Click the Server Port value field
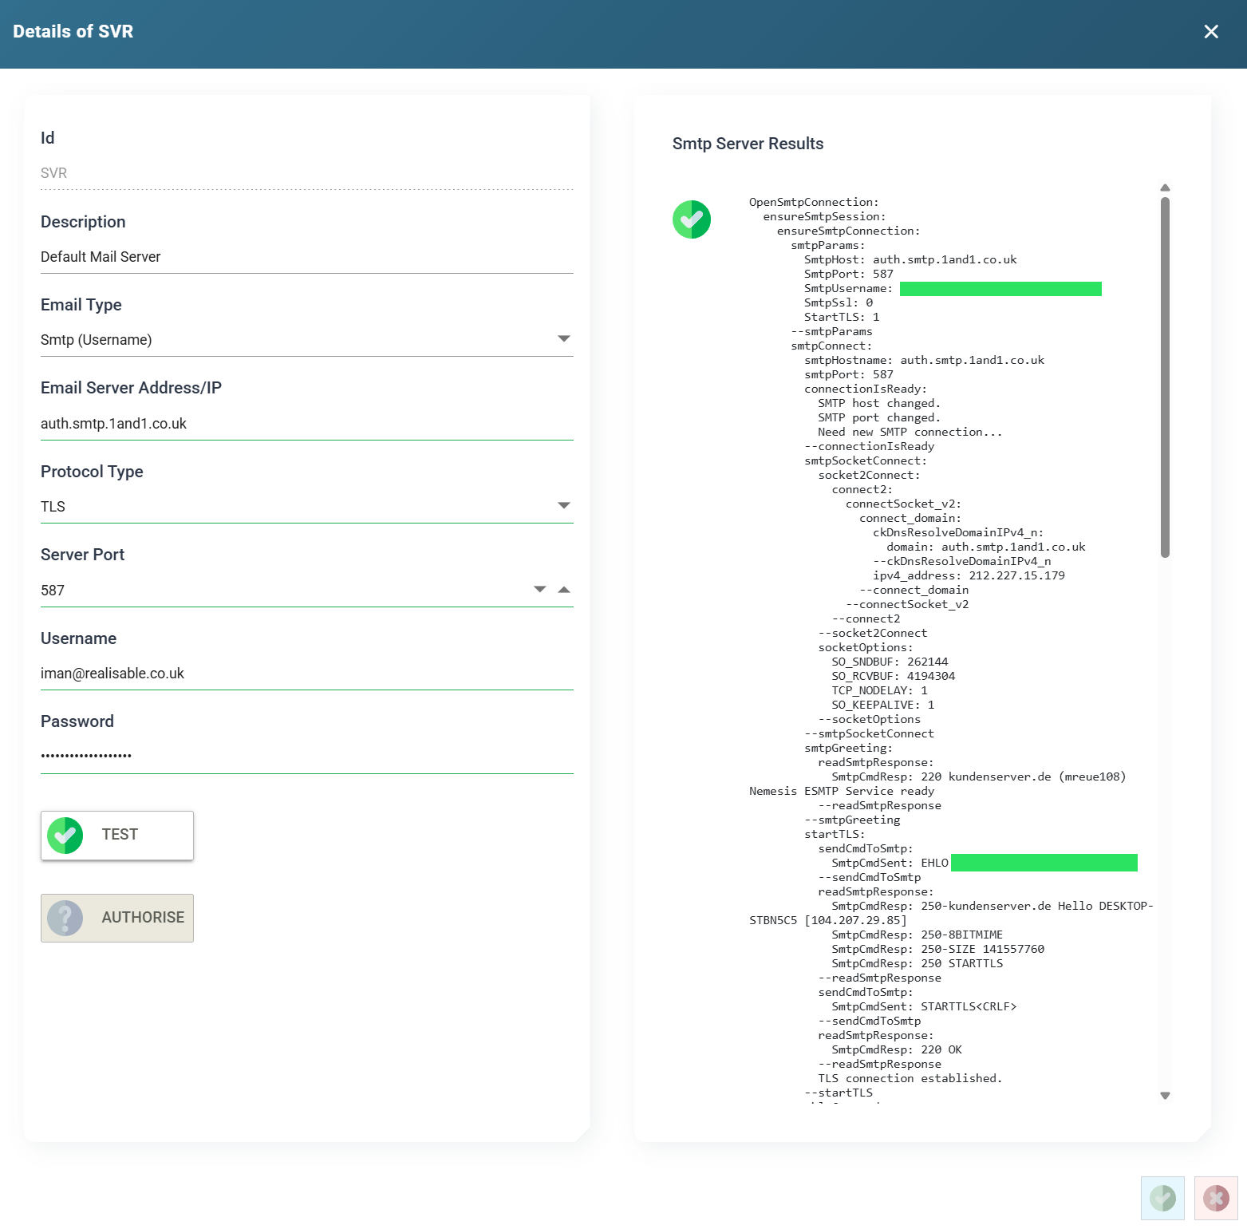The height and width of the screenshot is (1229, 1247). [x=279, y=591]
